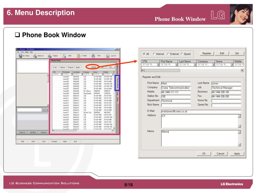Open the Tools menu in ez Attendant
This screenshot has height=193, width=257.
(22, 52)
